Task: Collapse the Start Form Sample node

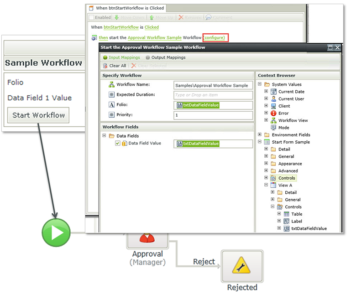Action: (x=259, y=141)
